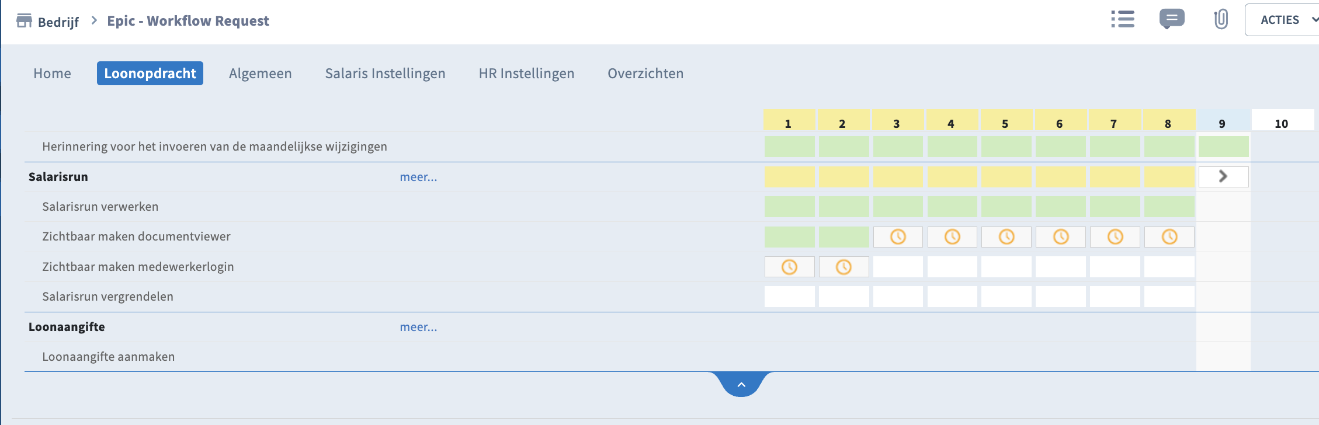Select period 10 column header

pos(1281,123)
